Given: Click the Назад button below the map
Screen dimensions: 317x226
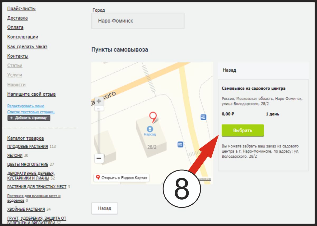Looking at the screenshot, I should click(x=104, y=208).
